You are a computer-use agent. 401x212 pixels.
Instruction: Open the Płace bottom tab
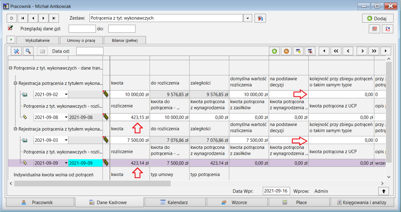pyautogui.click(x=299, y=202)
